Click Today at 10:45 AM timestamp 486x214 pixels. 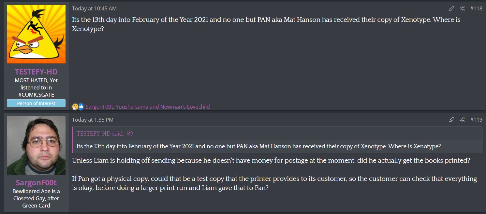tap(94, 9)
